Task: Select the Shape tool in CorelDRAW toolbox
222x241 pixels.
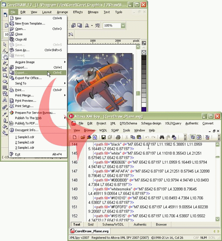Action: 5,51
